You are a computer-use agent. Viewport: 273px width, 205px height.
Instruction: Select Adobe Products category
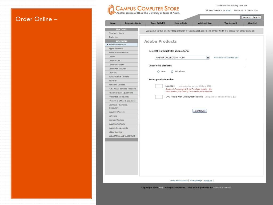click(x=121, y=45)
